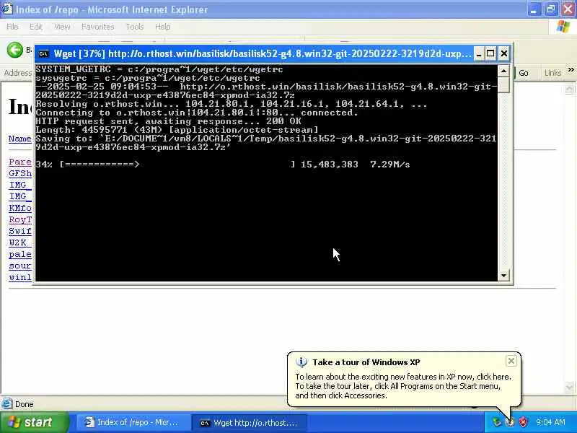Click the green safely-remove-hardware tray icon
Screen dimensions: 577x433
coord(497,422)
